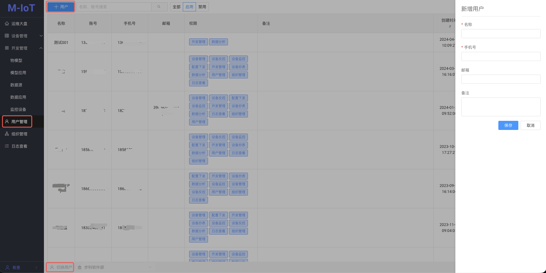Expand the 设备管理 menu chevron
The image size is (546, 273).
[41, 36]
